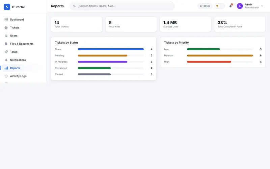This screenshot has width=270, height=169.
Task: Click the 14 Total Tickets card
Action: click(77, 24)
